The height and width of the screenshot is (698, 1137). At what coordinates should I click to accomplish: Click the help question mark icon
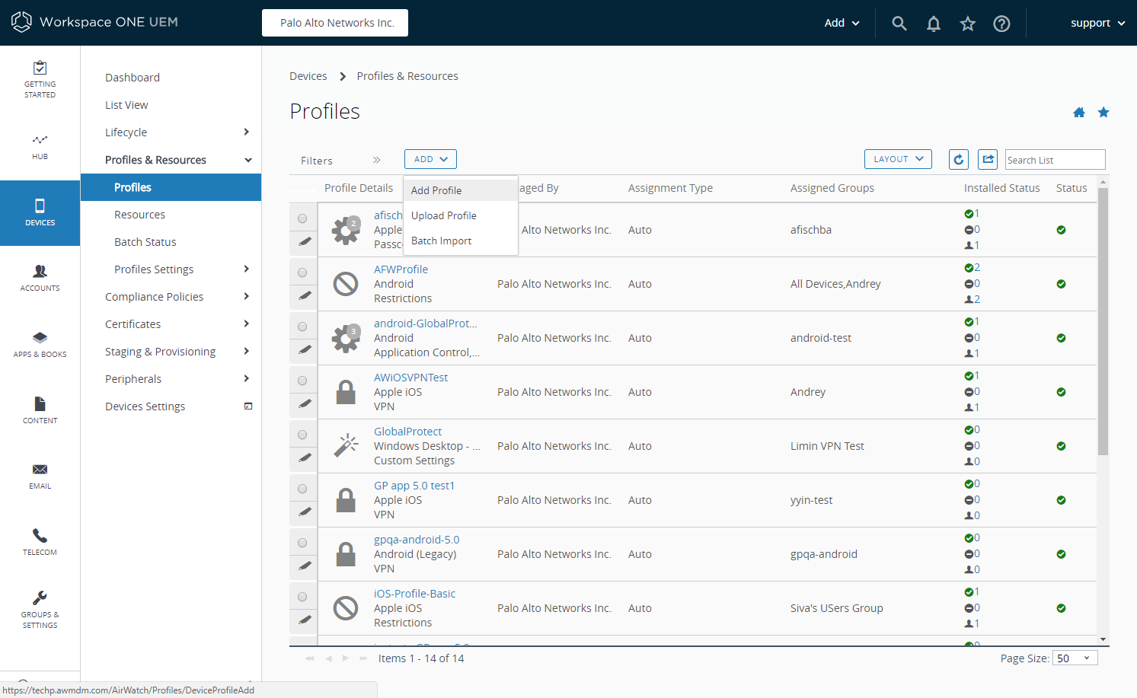click(1001, 24)
